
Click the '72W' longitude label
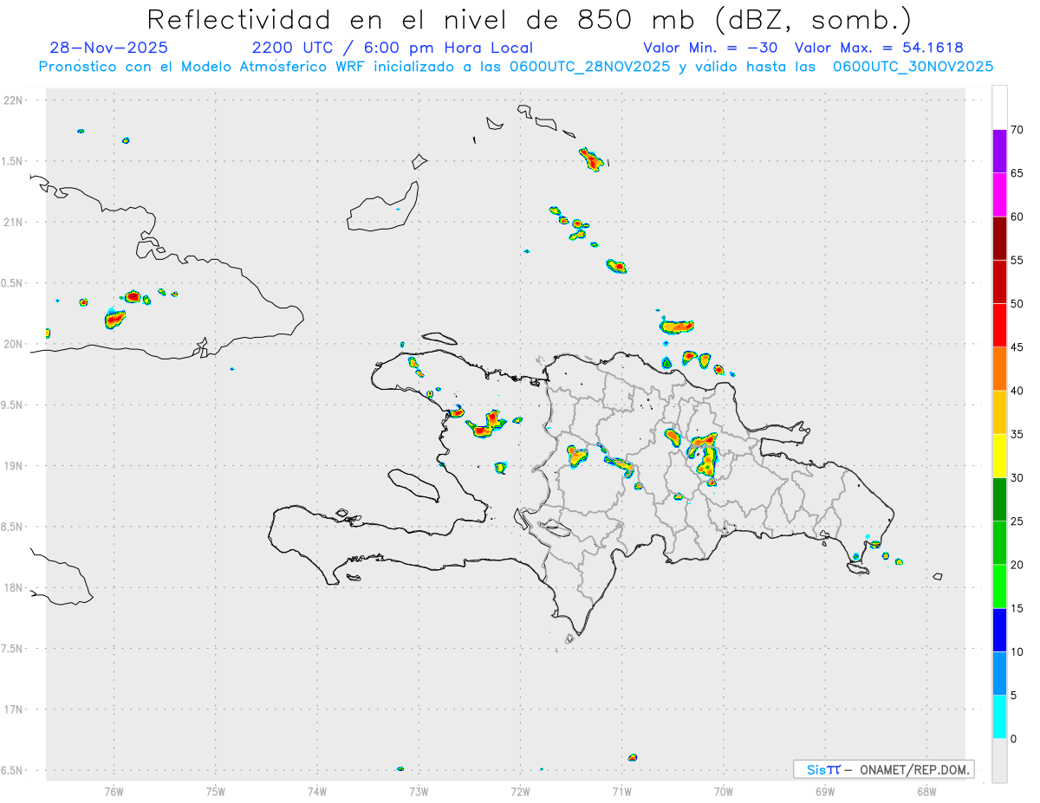pos(520,791)
